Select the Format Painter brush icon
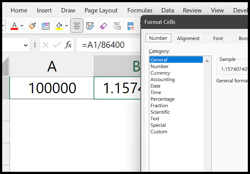250x174 pixels. pyautogui.click(x=32, y=26)
